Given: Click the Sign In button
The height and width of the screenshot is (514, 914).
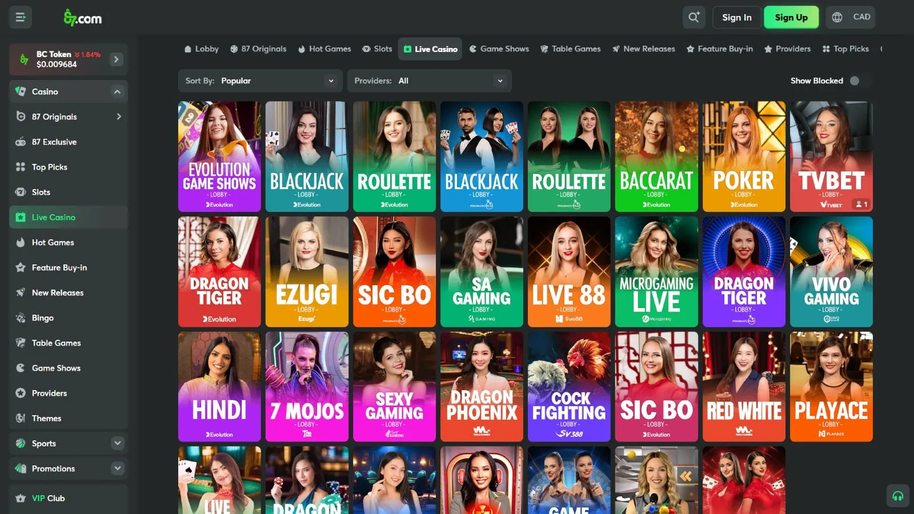Looking at the screenshot, I should click(x=736, y=17).
